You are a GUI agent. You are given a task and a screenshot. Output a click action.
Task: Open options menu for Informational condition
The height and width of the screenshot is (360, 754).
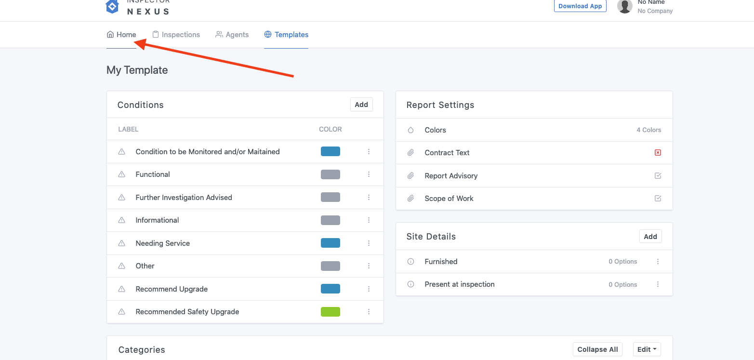369,220
